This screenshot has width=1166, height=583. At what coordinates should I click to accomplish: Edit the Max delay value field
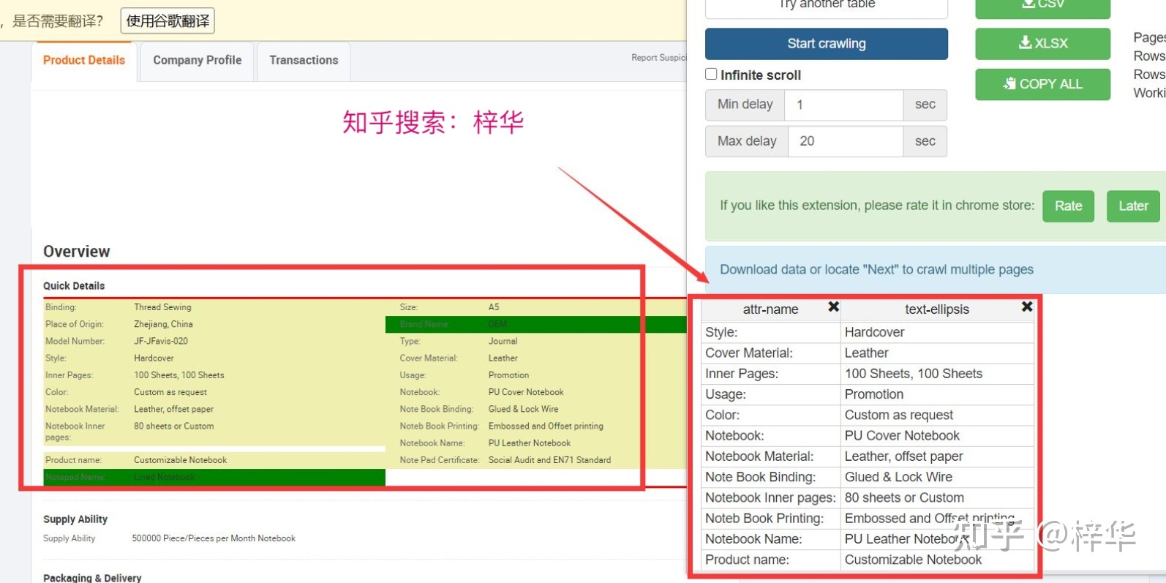(x=846, y=141)
